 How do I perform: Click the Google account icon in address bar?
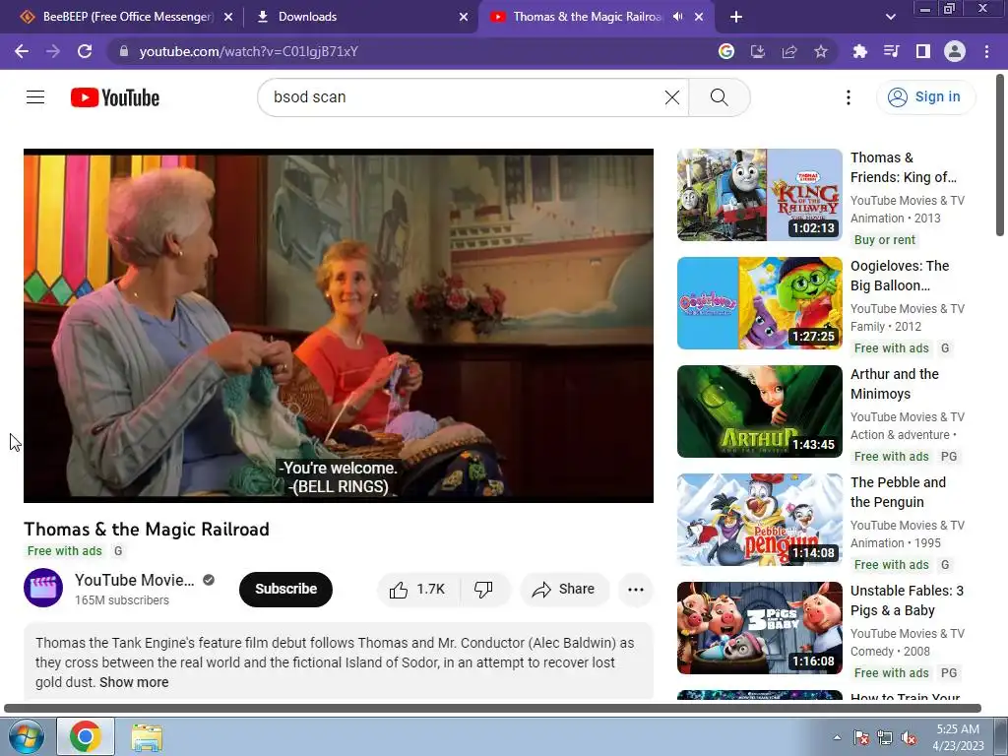pyautogui.click(x=725, y=51)
